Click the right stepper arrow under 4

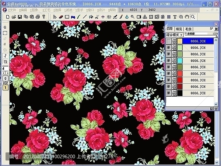click(7, 73)
